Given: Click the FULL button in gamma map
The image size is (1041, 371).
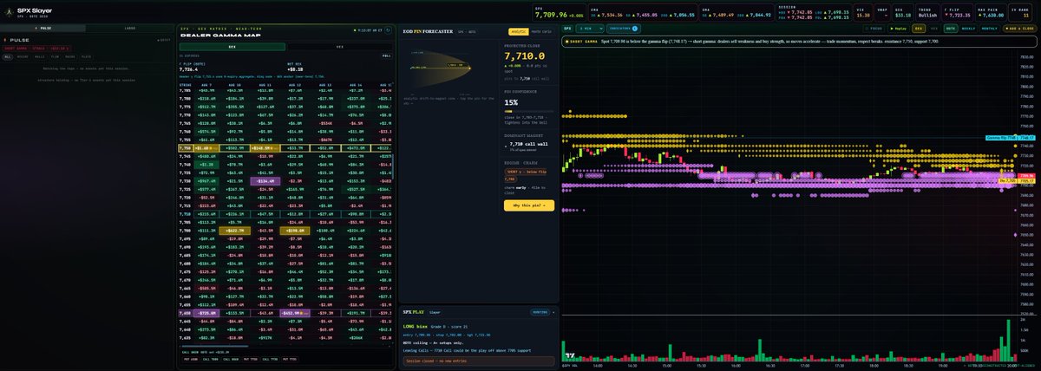Looking at the screenshot, I should tap(386, 55).
